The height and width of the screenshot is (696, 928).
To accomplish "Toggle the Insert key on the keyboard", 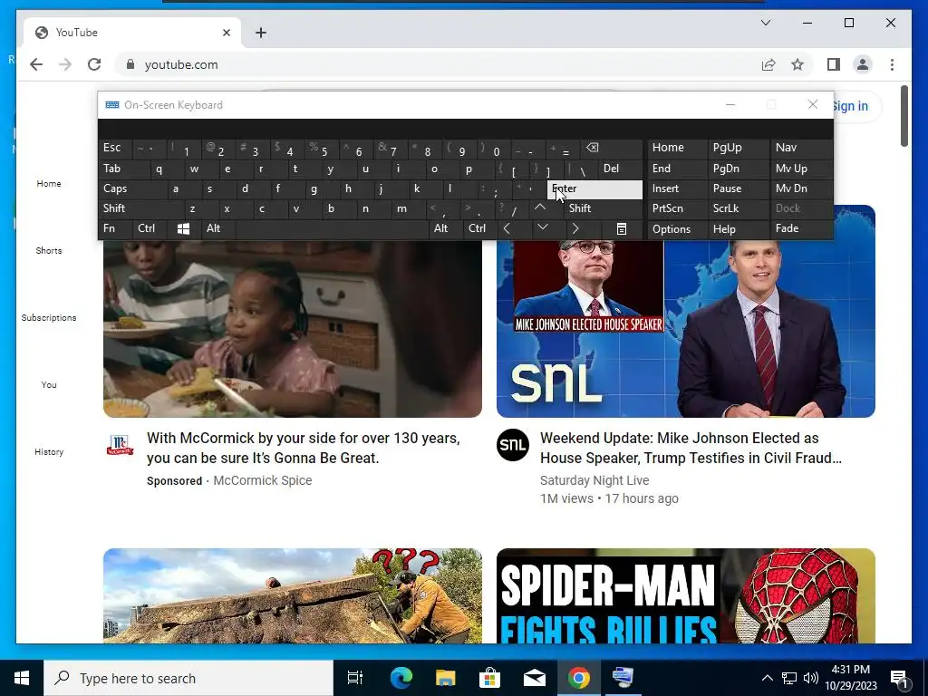I will 676,188.
